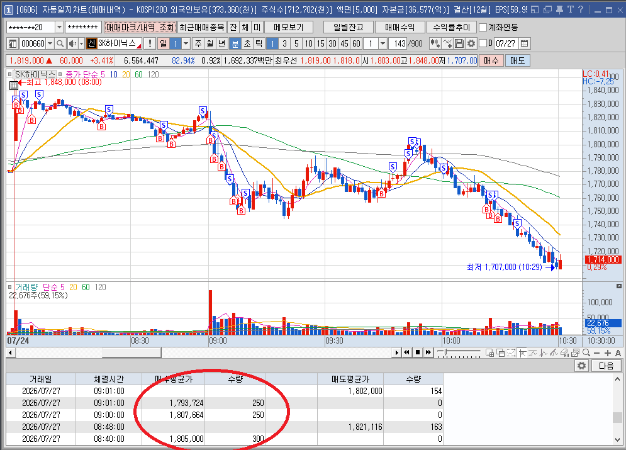
Task: Click the speaker sound alert icon
Action: pos(72,43)
